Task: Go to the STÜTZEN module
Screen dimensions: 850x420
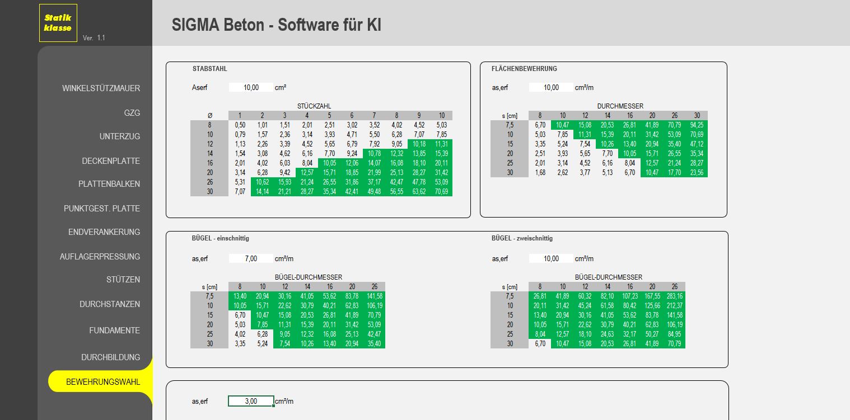Action: click(123, 280)
